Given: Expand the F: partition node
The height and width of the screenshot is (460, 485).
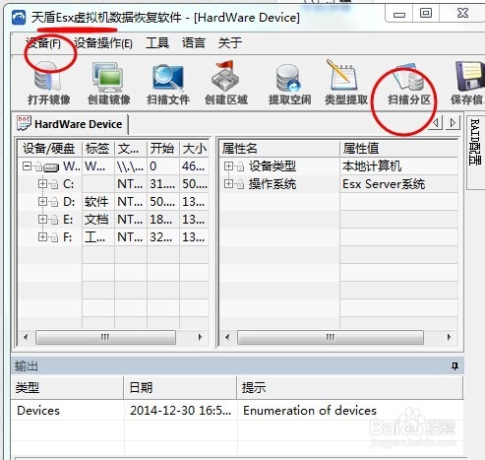Looking at the screenshot, I should pos(42,236).
